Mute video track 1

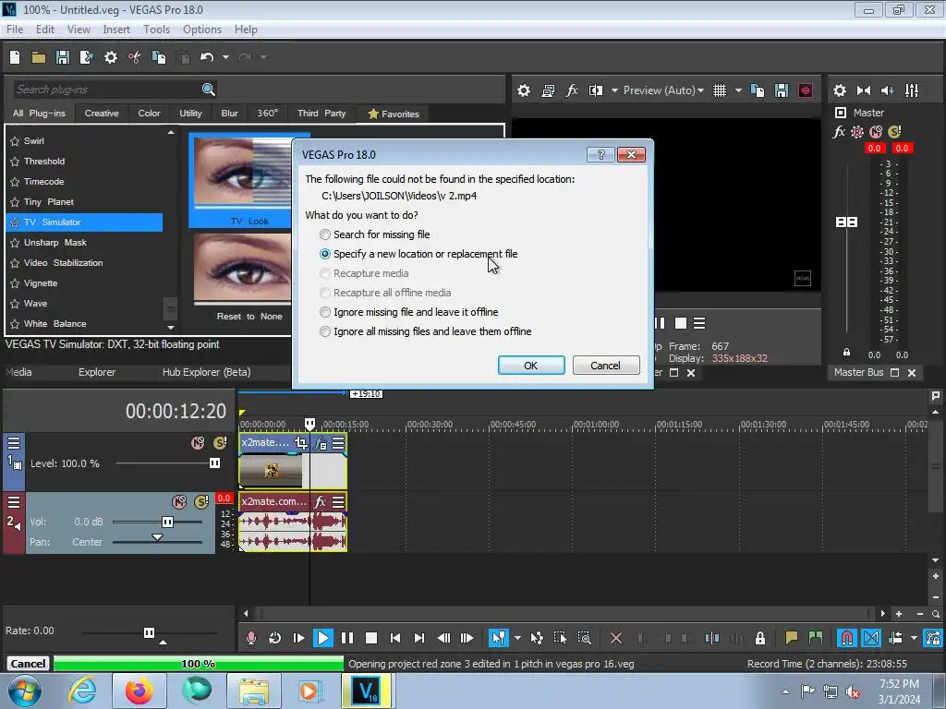pyautogui.click(x=198, y=443)
